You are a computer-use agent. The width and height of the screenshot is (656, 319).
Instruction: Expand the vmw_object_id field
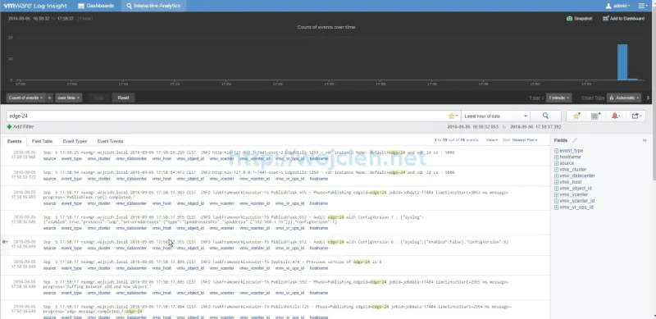click(557, 189)
